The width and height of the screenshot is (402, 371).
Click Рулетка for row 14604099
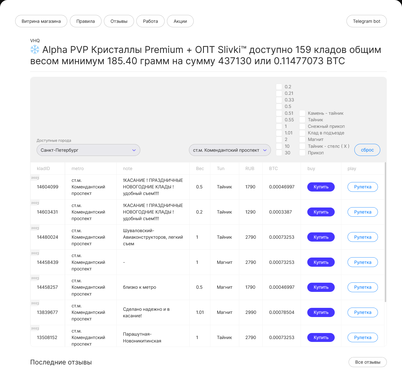(363, 187)
